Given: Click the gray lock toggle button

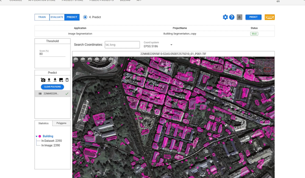Looking at the screenshot, I should 239,17.
